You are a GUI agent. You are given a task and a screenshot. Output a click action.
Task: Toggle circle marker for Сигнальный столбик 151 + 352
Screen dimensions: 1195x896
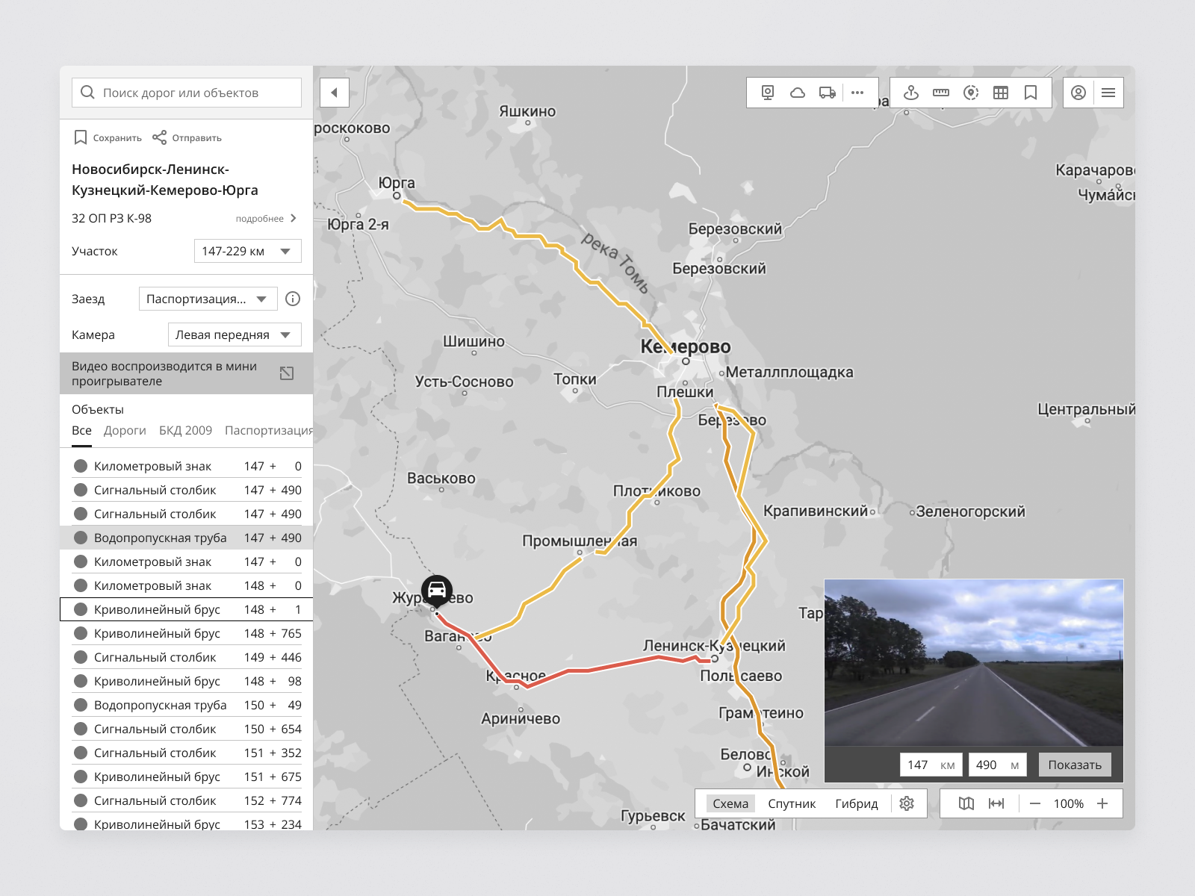[81, 753]
